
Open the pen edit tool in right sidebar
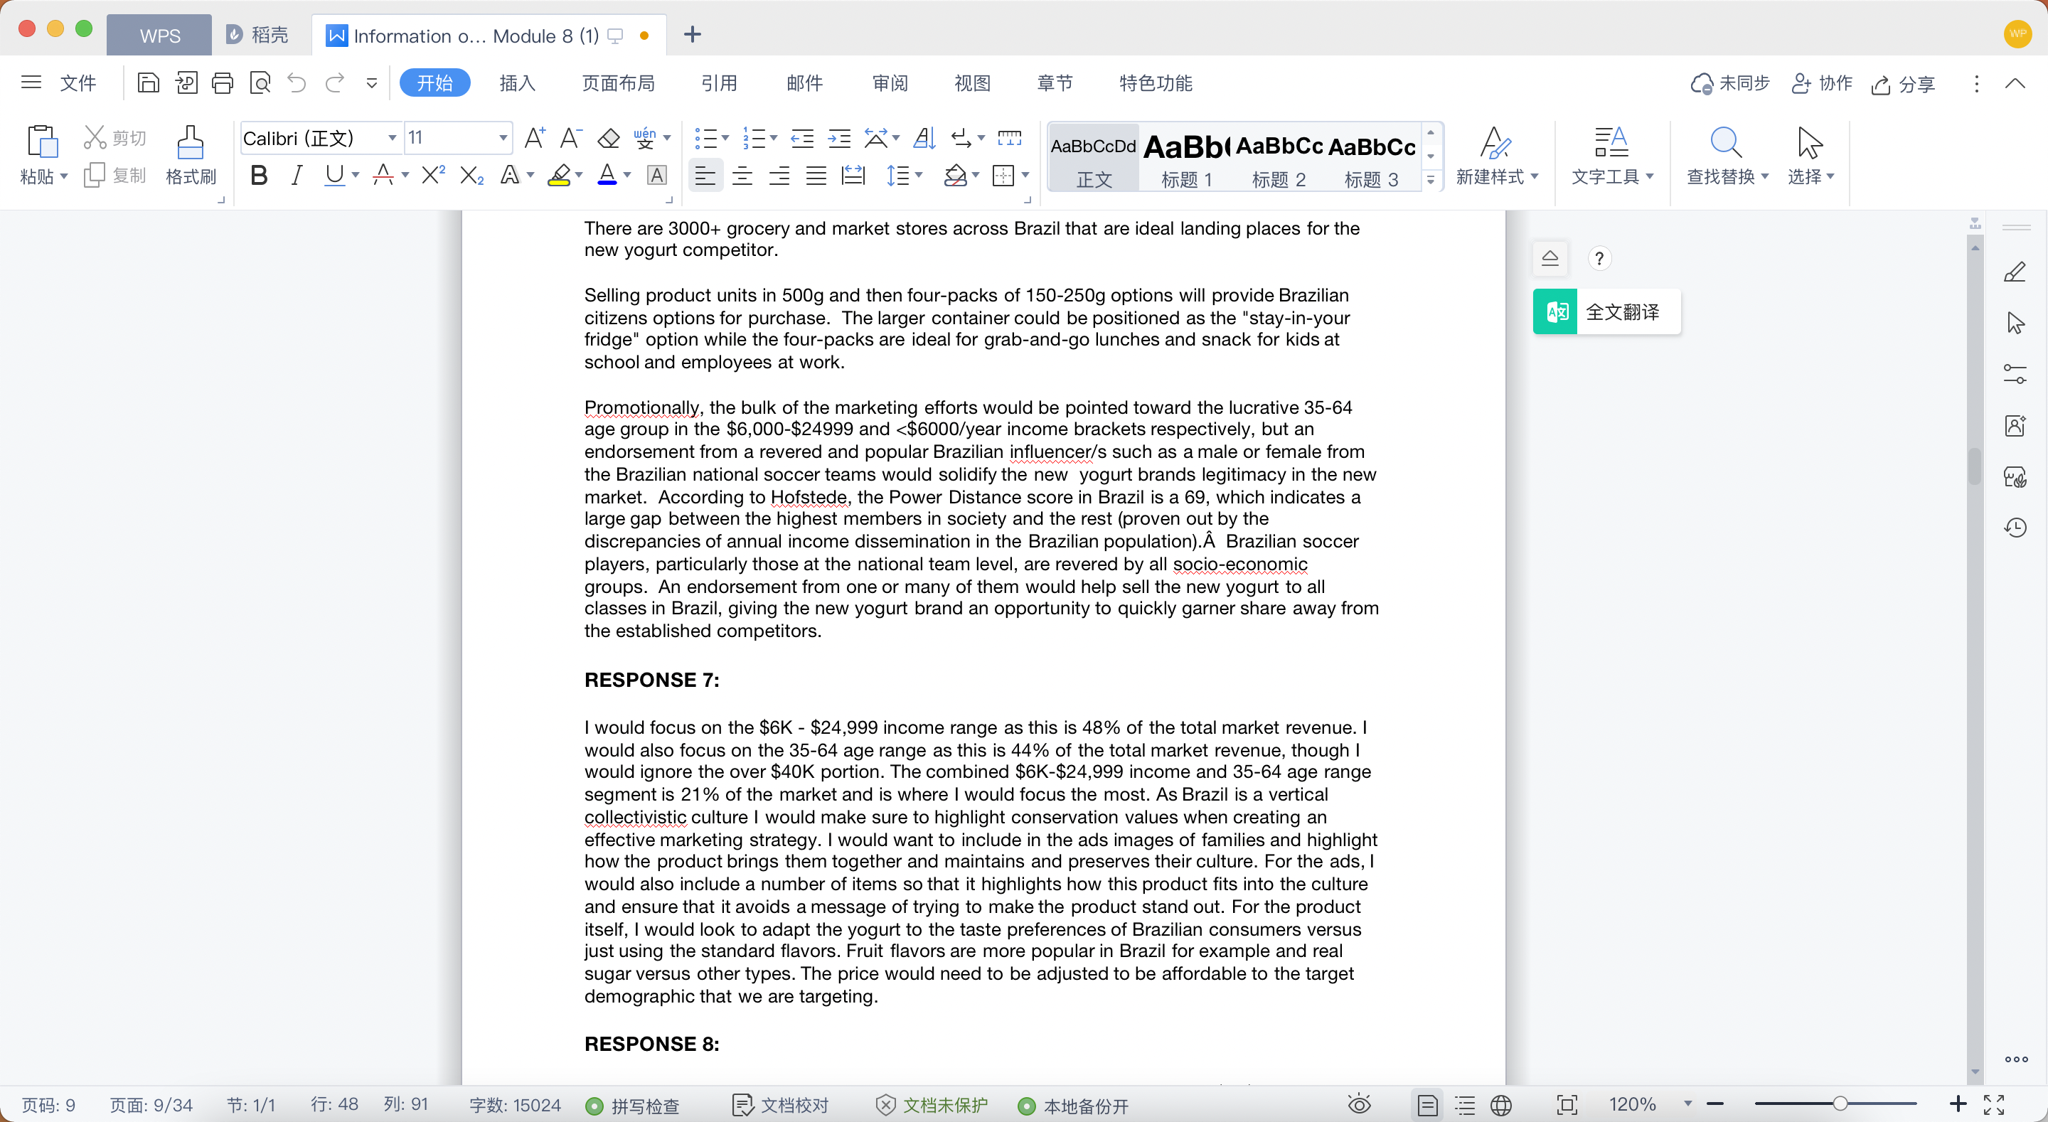tap(2015, 272)
